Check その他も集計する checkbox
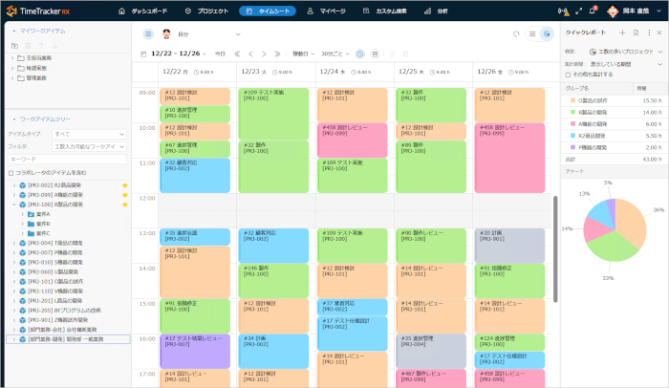 tap(568, 75)
